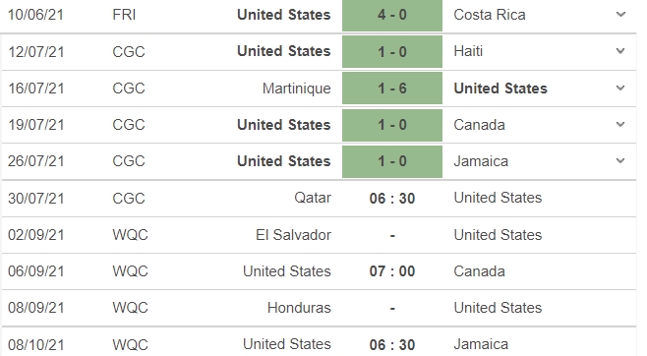
Task: Click the 06 : 30 Qatar kickoff time
Action: point(392,199)
